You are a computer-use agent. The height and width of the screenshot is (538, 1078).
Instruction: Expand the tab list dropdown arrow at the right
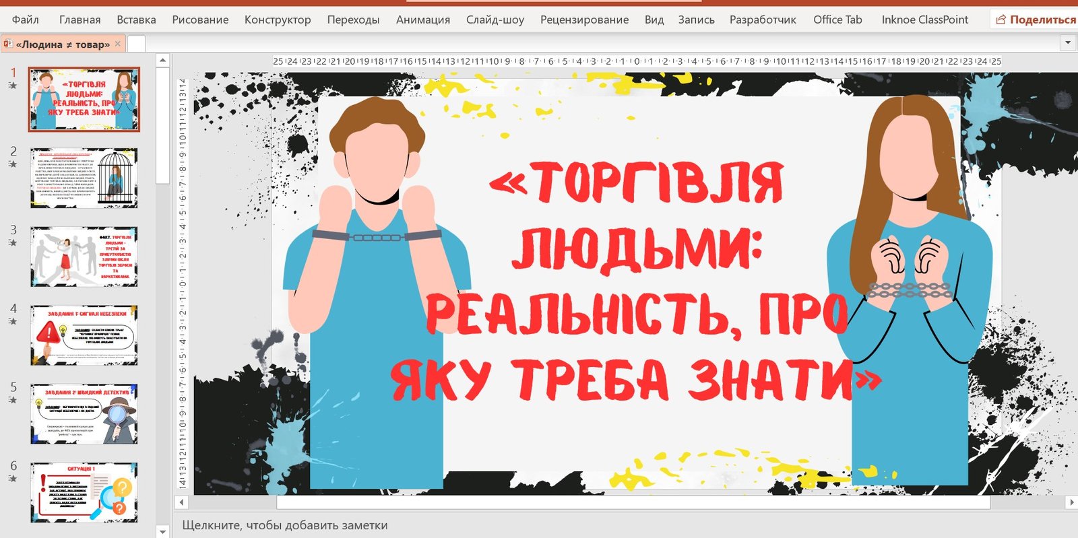click(1067, 43)
